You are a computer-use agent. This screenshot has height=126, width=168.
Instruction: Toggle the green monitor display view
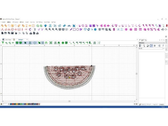click(17, 43)
